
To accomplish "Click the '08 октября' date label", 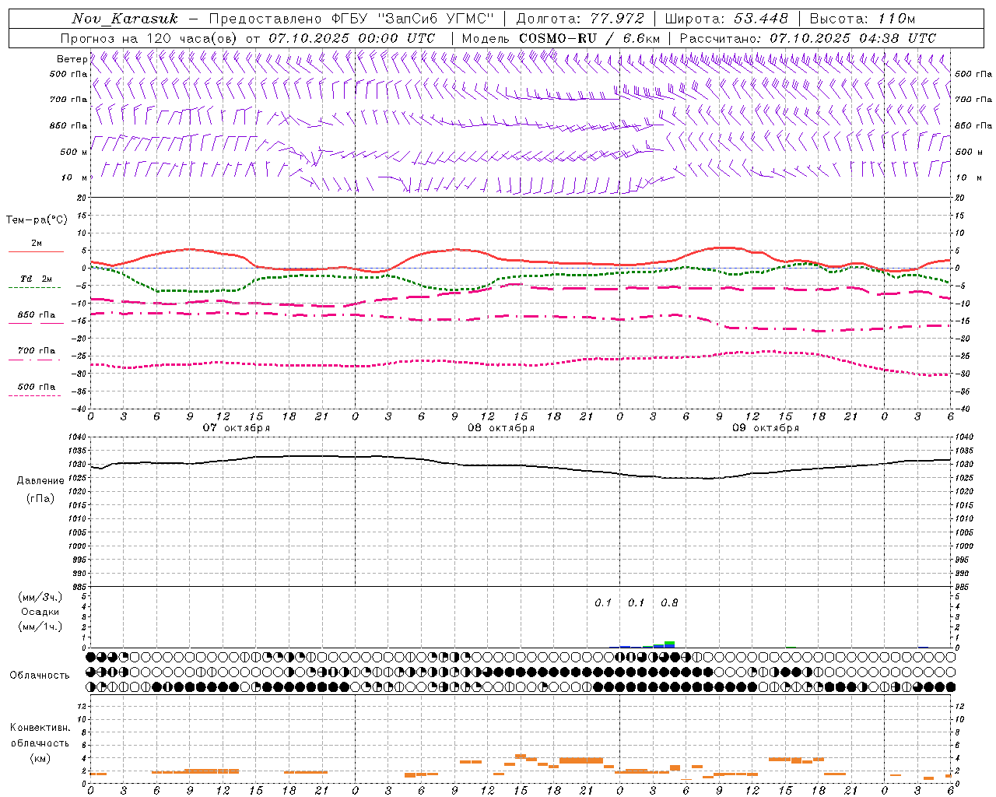I will tap(501, 428).
